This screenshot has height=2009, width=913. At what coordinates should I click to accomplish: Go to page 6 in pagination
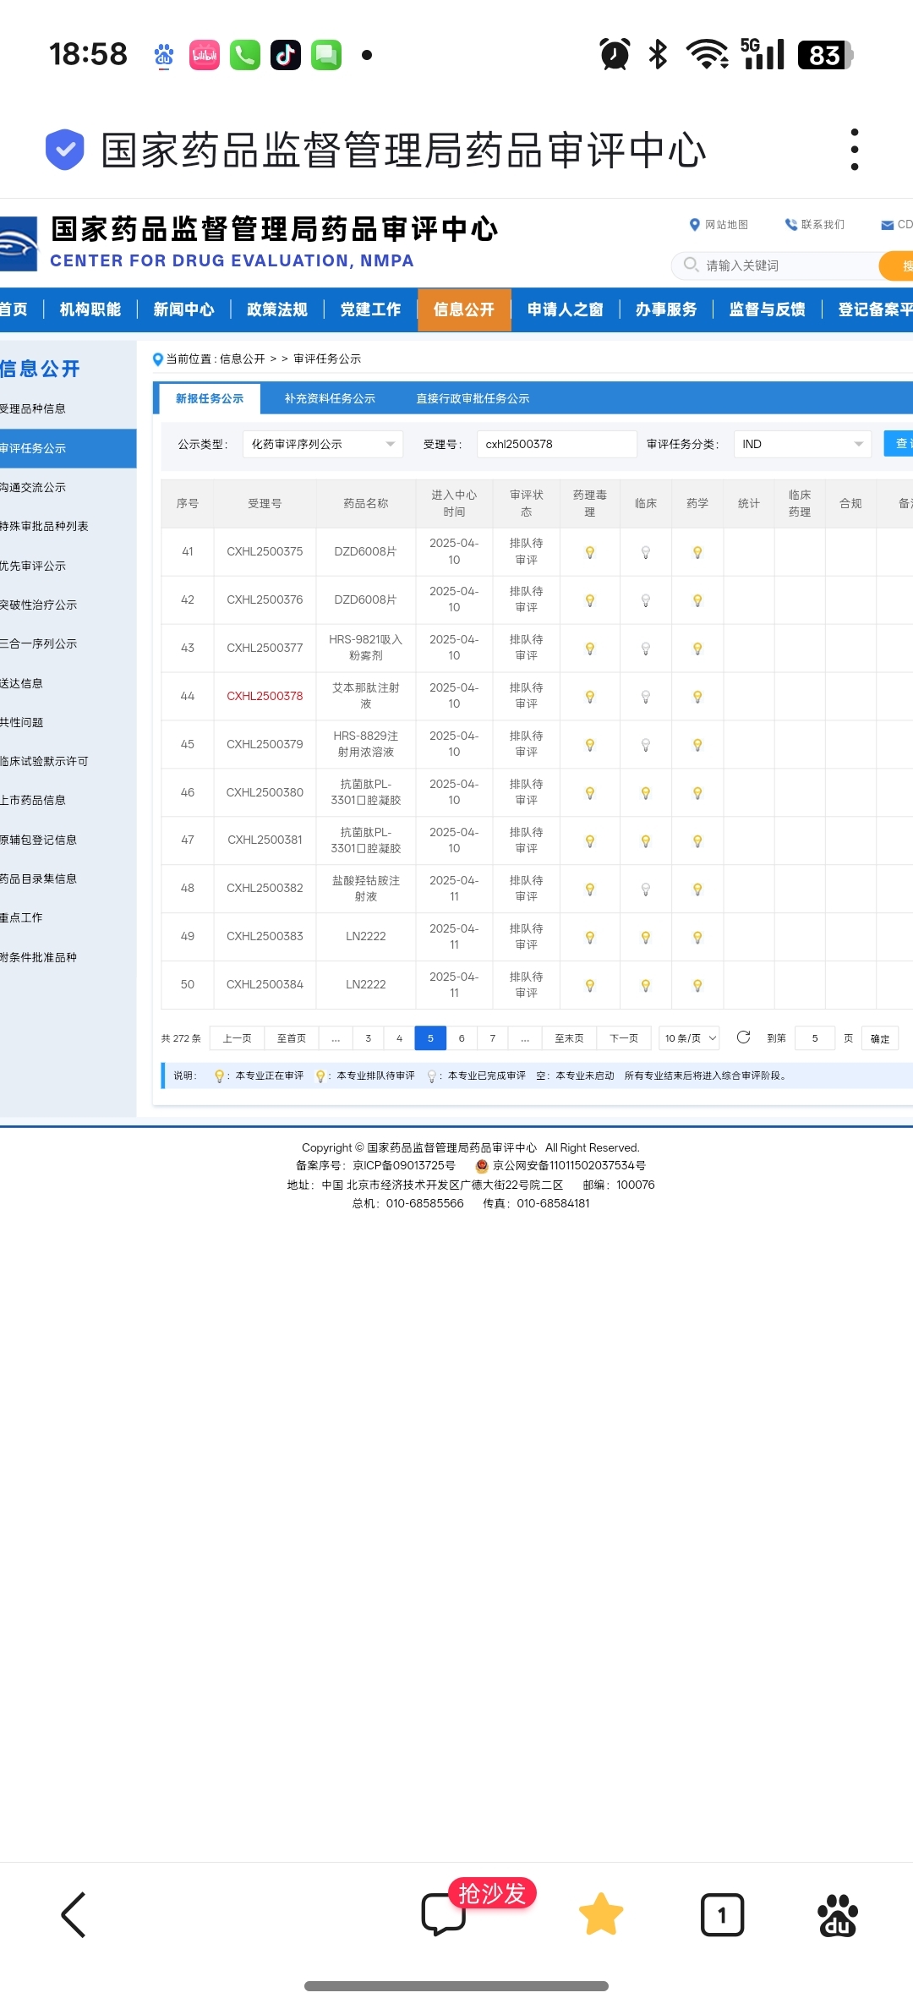[462, 1038]
